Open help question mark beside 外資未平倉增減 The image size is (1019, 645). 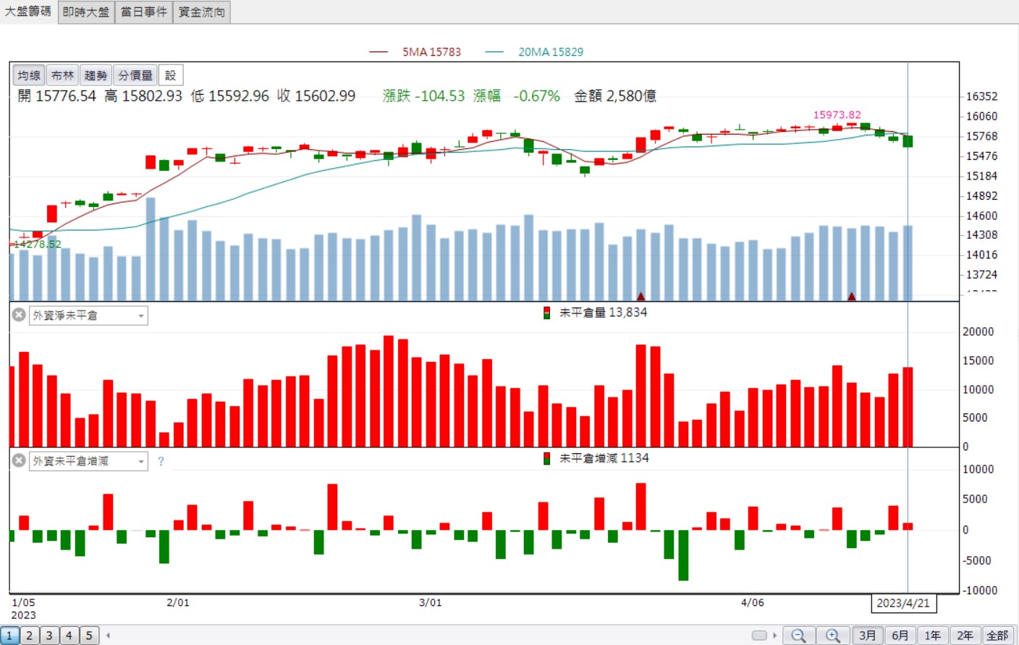161,461
